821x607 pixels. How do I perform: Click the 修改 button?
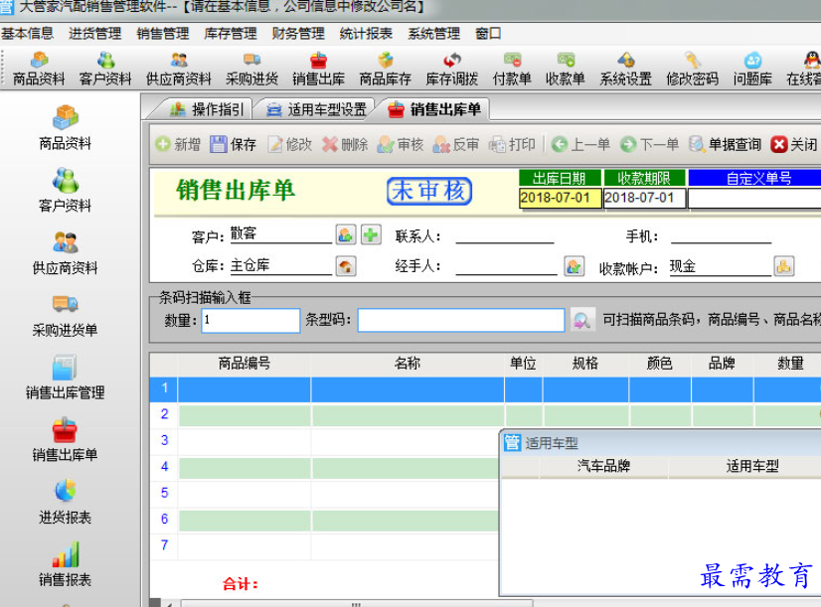coord(289,144)
